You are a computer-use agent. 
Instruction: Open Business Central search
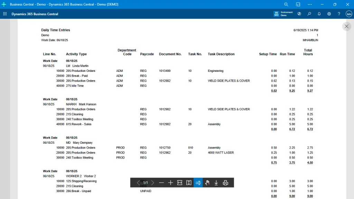click(x=309, y=14)
